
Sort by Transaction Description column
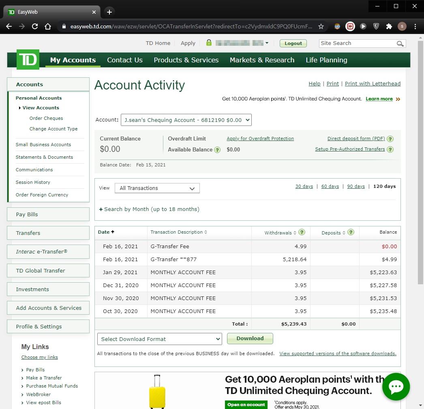point(179,232)
